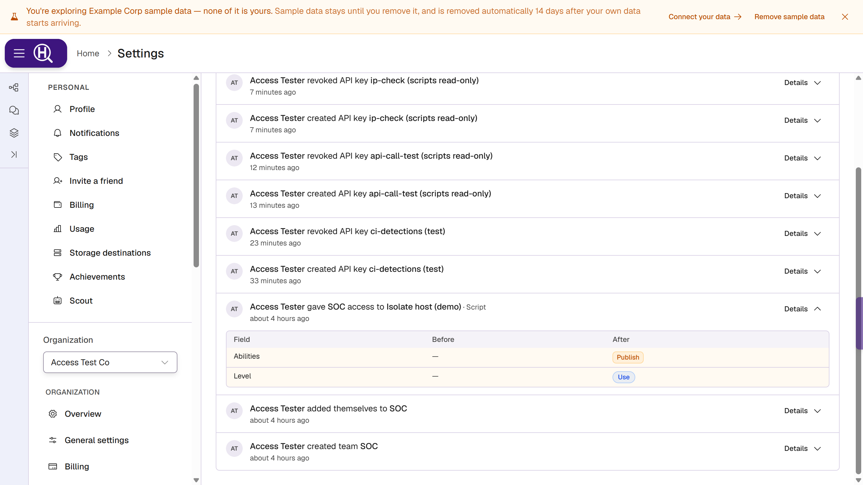Image resolution: width=863 pixels, height=485 pixels.
Task: Go to Home breadcrumb
Action: (88, 53)
